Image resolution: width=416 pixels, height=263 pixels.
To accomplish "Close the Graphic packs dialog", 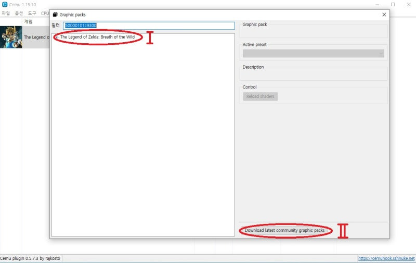I will coord(384,15).
